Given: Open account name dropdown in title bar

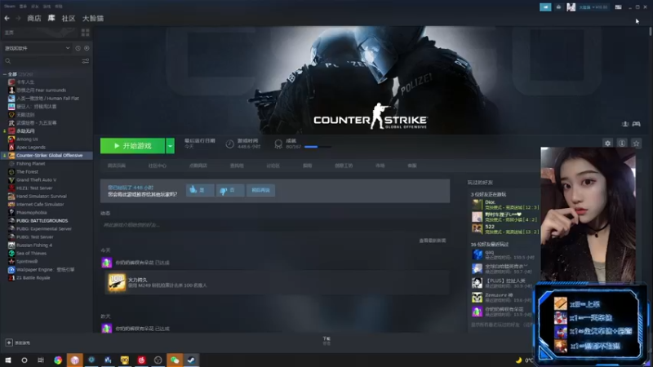Looking at the screenshot, I should point(593,7).
